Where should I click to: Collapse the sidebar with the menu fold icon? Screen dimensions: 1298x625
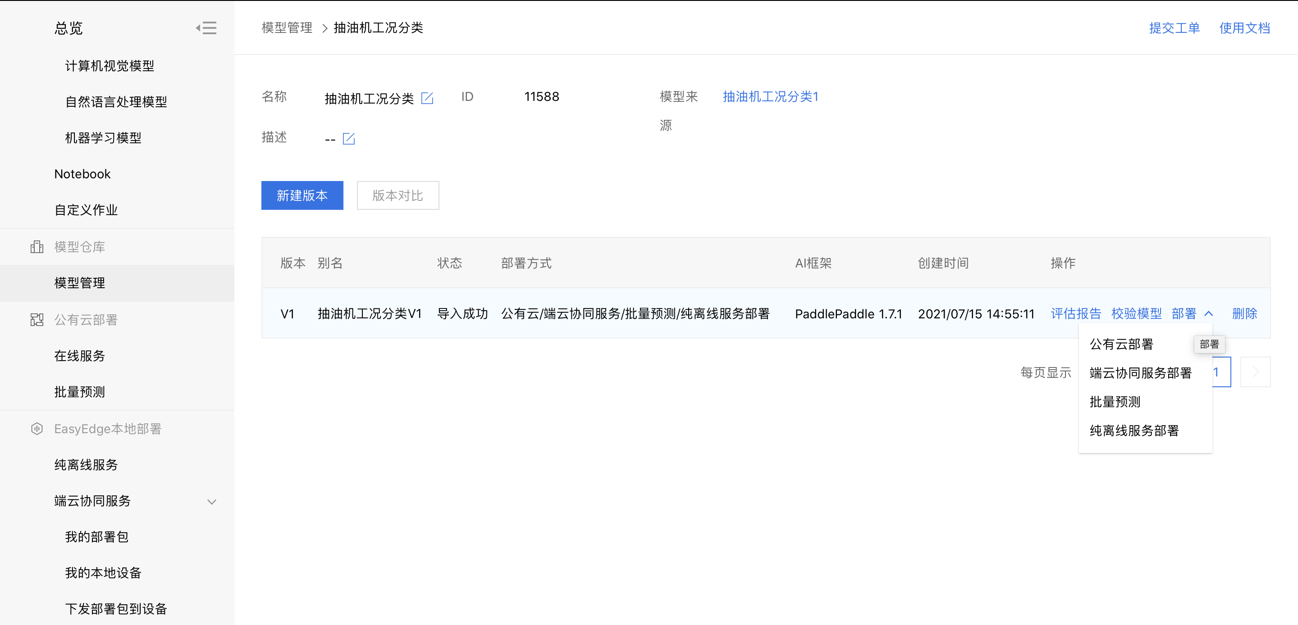click(x=206, y=28)
